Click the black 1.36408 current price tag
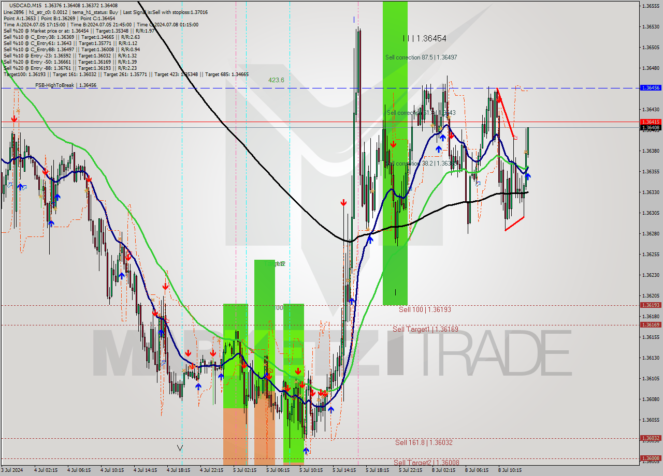Viewport: 663px width, 476px height. [651, 127]
